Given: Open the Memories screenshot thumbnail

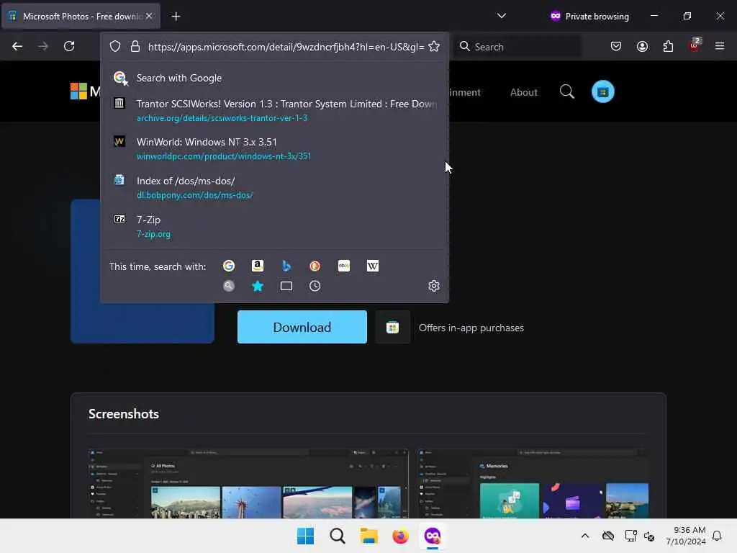Looking at the screenshot, I should [x=533, y=483].
